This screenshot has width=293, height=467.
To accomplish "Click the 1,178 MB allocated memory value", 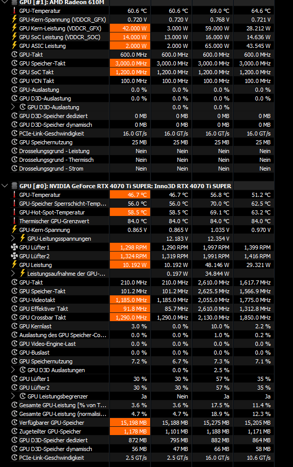I will point(130,431).
